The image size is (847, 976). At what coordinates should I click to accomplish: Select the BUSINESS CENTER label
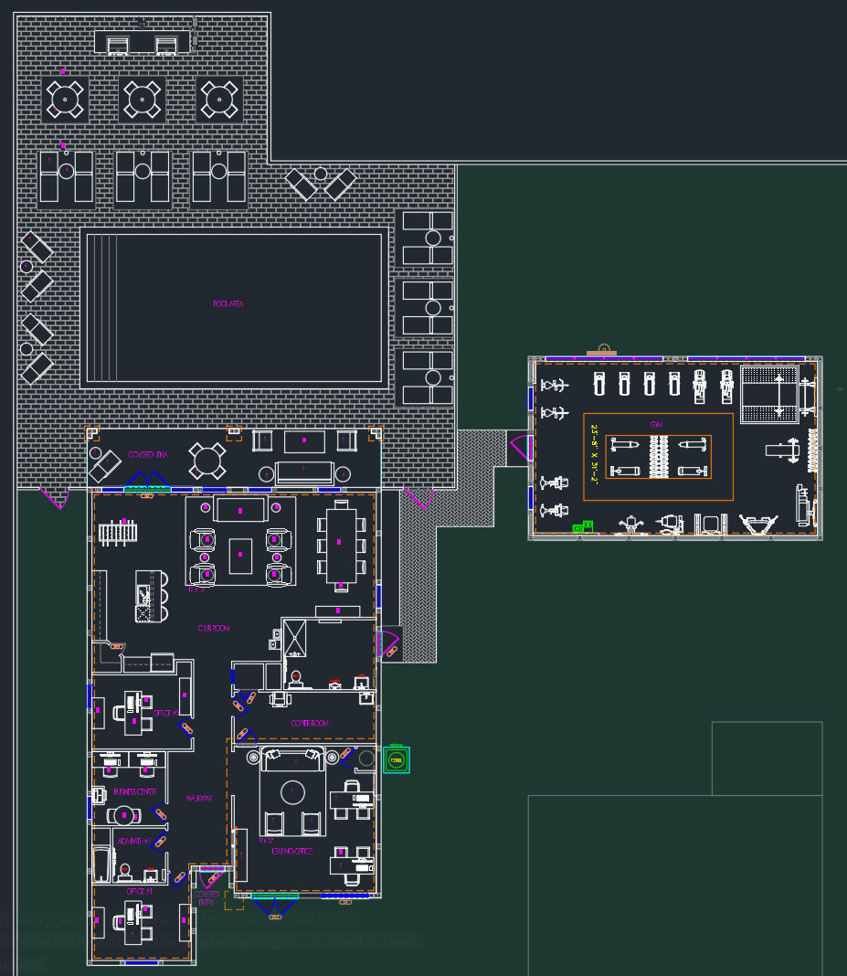pyautogui.click(x=134, y=792)
